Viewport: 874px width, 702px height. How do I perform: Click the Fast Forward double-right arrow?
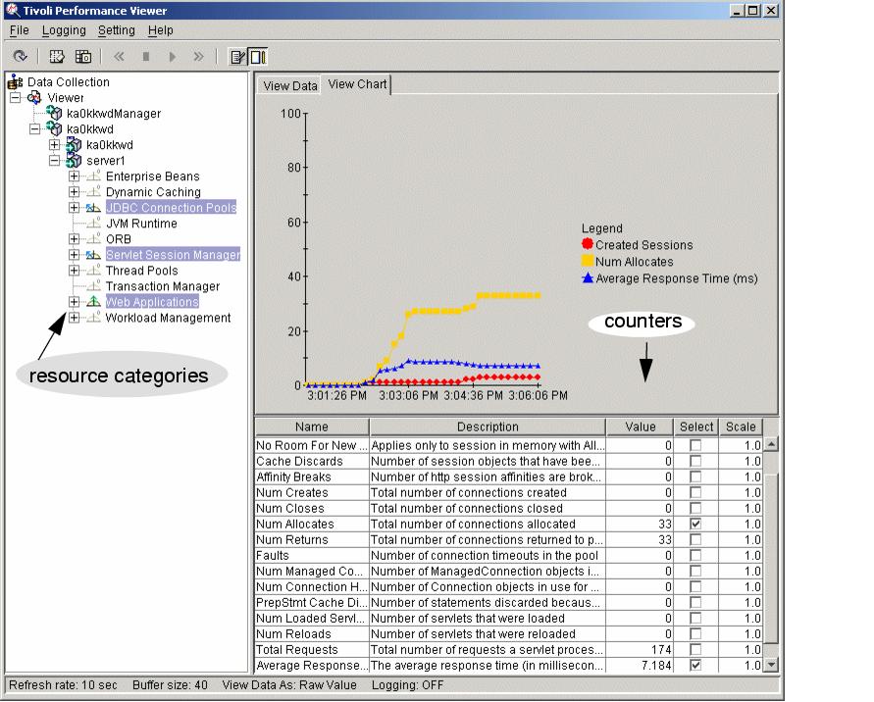pyautogui.click(x=198, y=56)
